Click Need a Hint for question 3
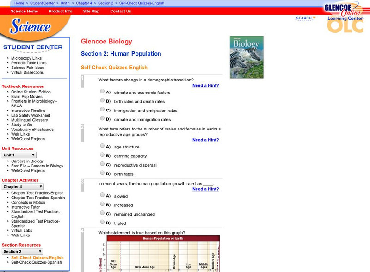The height and width of the screenshot is (272, 370). click(x=205, y=189)
